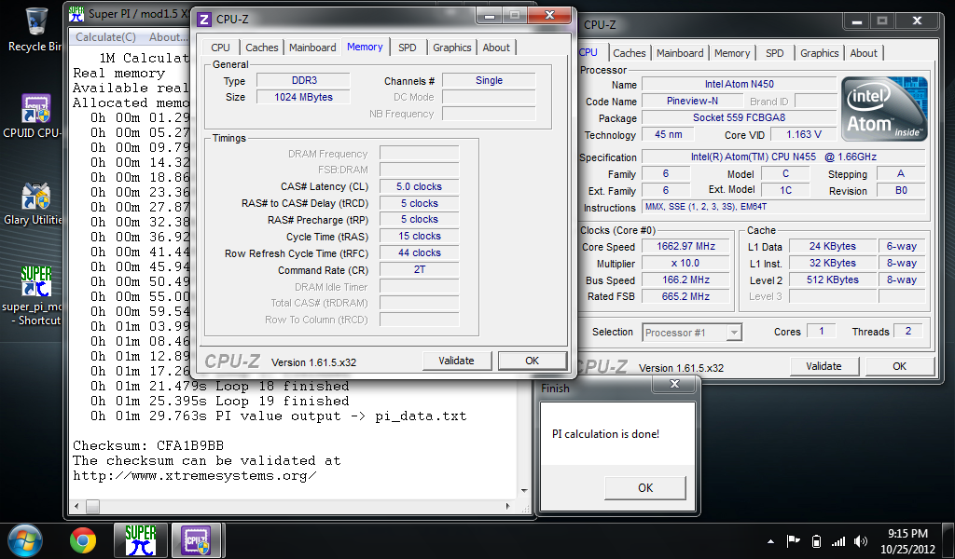This screenshot has height=559, width=955.
Task: Click the Rated FSB 665.2 MHz field
Action: (685, 296)
